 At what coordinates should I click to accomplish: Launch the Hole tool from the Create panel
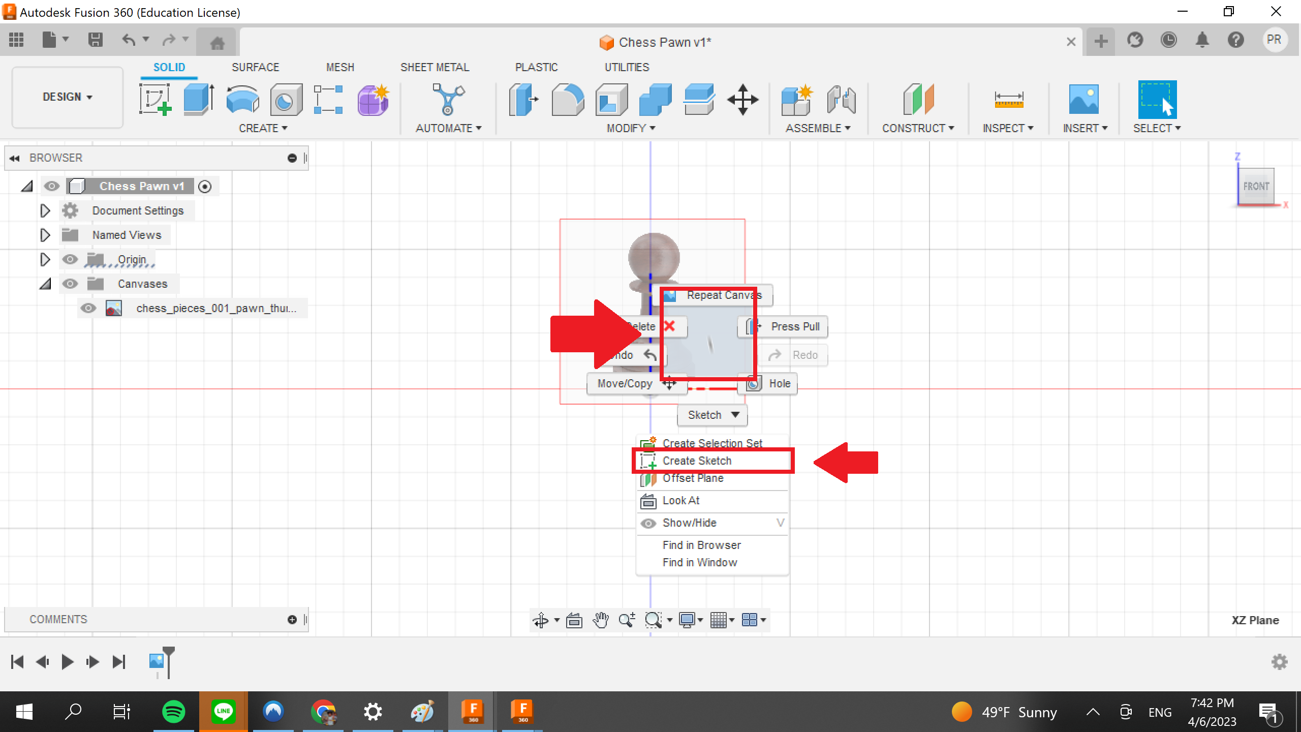285,99
